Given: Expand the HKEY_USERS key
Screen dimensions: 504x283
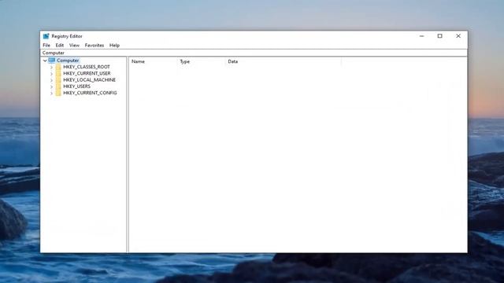Looking at the screenshot, I should point(51,86).
